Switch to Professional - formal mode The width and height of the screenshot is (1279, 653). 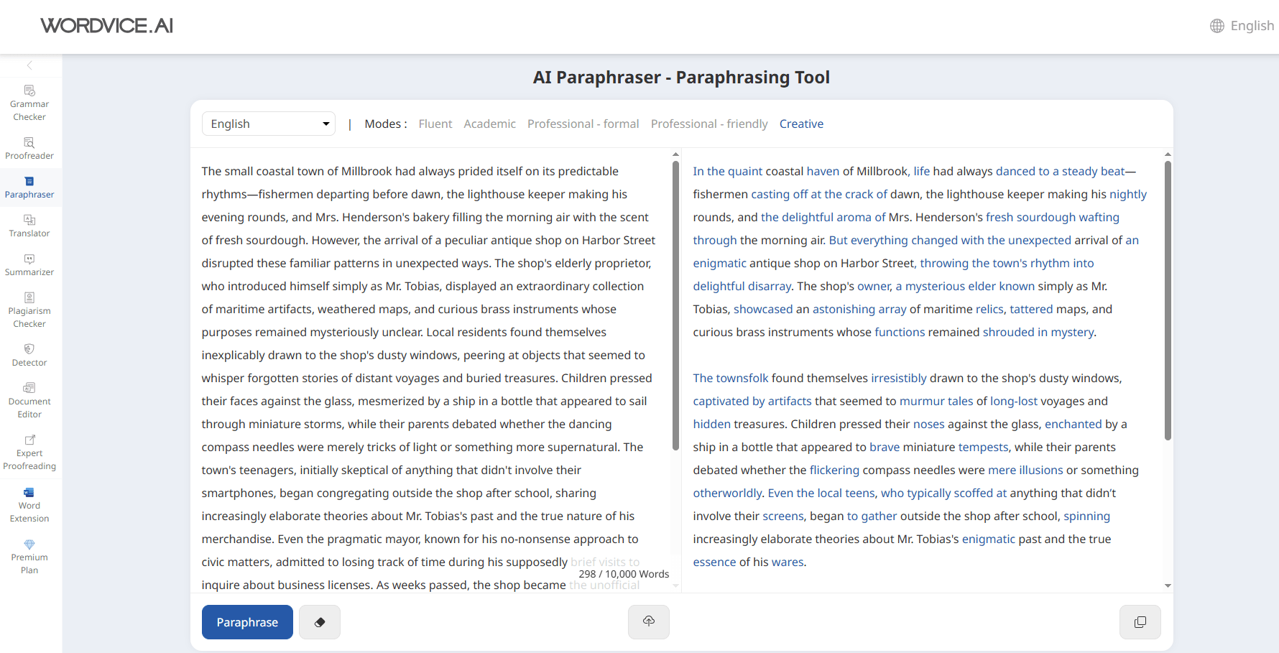(583, 124)
